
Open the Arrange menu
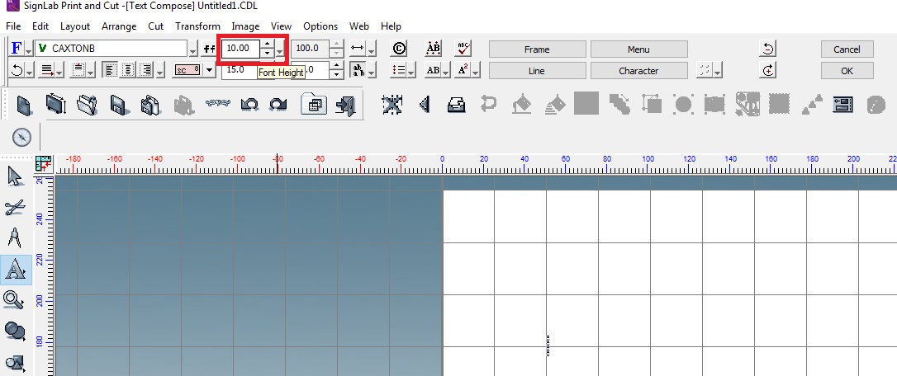click(119, 26)
